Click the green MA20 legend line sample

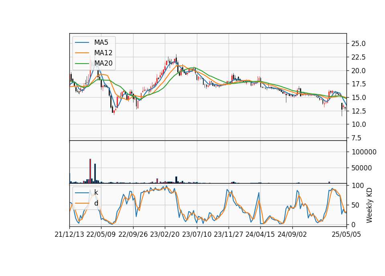pos(82,63)
